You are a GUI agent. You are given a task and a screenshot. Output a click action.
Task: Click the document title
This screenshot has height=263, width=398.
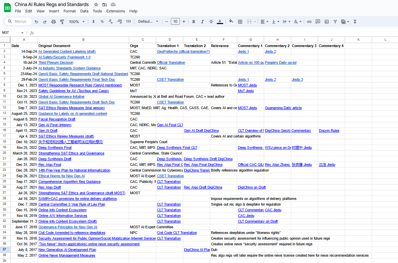click(52, 5)
